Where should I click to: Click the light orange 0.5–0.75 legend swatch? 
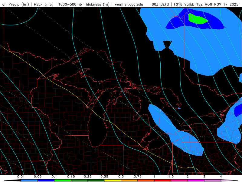(x=129, y=180)
